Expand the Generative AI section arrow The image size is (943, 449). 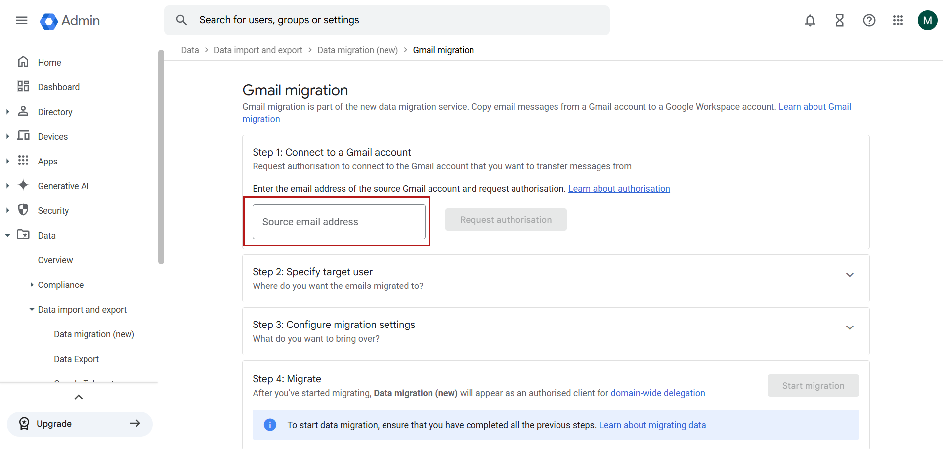[x=7, y=186]
